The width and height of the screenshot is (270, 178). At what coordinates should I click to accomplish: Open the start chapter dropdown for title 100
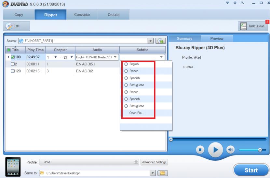pyautogui.click(x=55, y=57)
